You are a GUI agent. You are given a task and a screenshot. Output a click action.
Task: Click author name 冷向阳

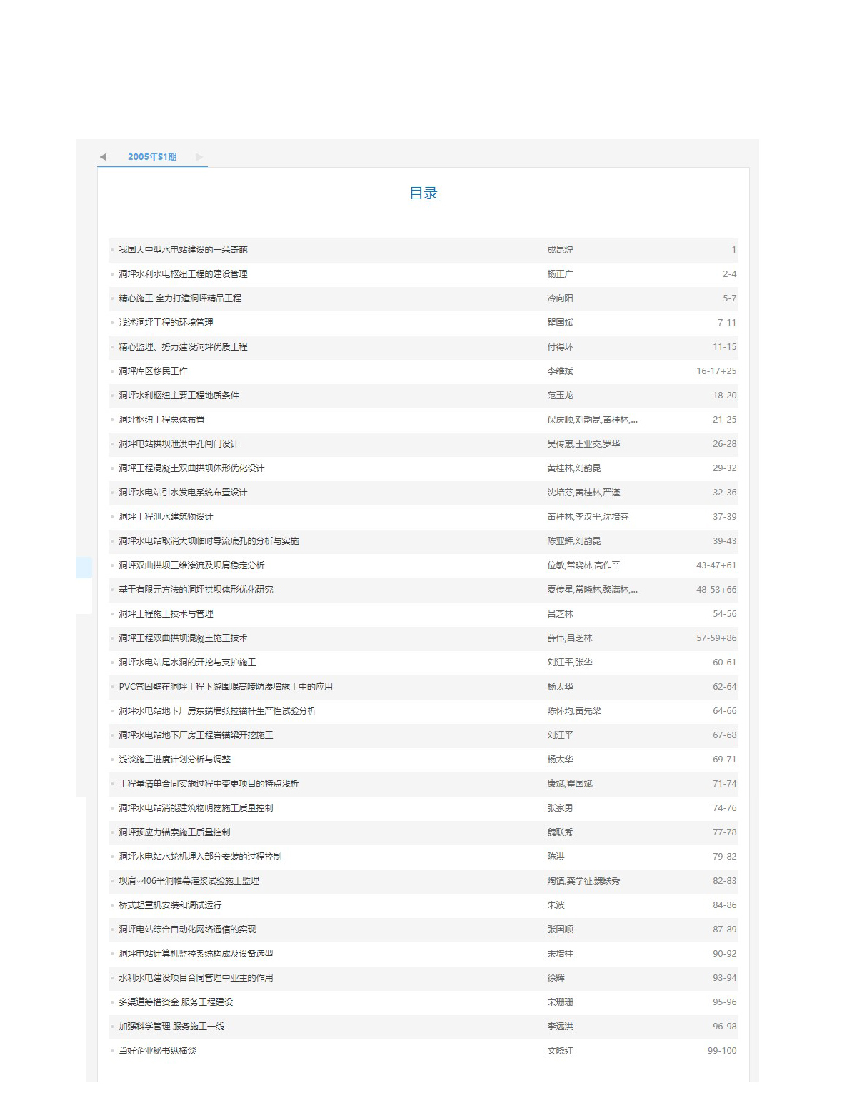(560, 298)
